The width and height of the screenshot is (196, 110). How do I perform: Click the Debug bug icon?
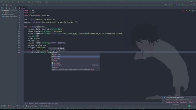pyautogui.click(x=183, y=5)
